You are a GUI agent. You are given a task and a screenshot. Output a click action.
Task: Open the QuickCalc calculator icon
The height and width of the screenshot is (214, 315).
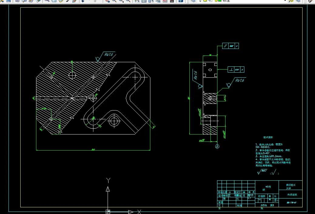click(172, 1)
